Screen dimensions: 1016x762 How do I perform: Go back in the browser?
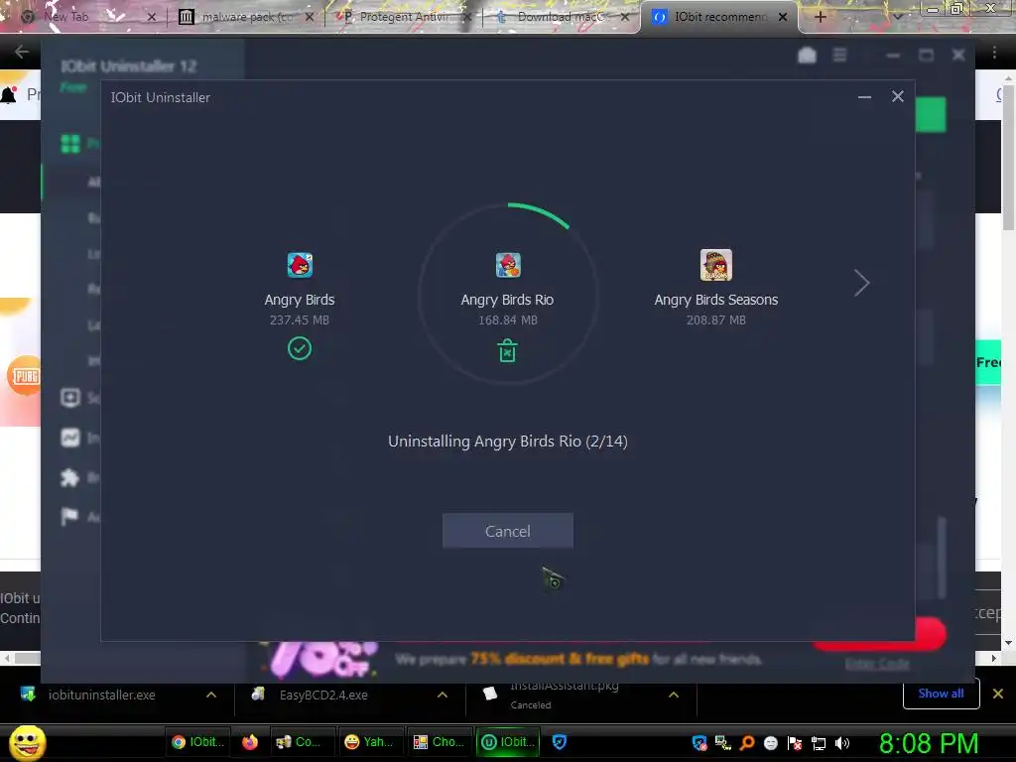click(22, 52)
